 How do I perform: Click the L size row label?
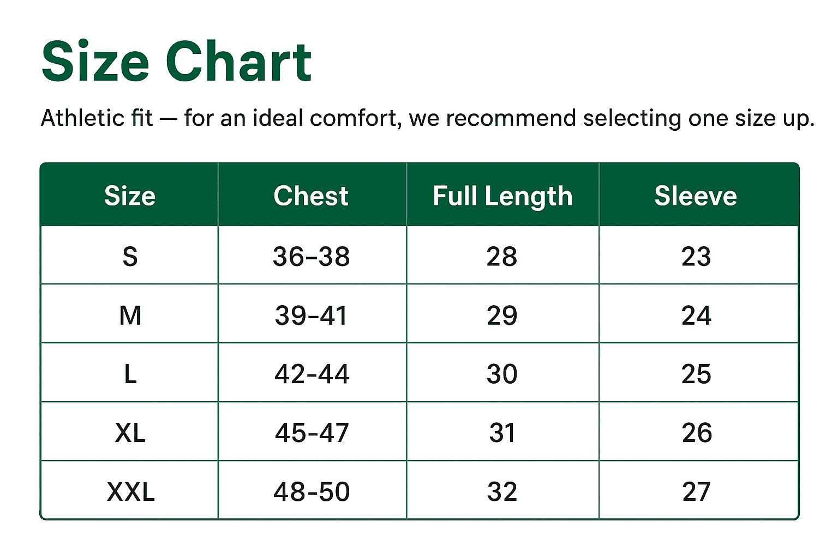(130, 374)
